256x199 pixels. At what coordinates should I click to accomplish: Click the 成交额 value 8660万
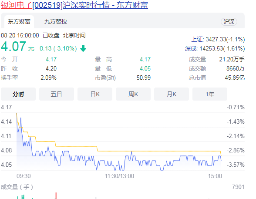236,68
